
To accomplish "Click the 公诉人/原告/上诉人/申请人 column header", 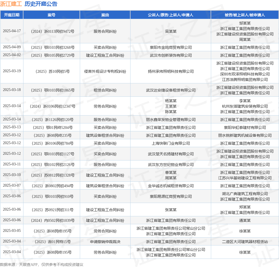I will (x=171, y=15).
